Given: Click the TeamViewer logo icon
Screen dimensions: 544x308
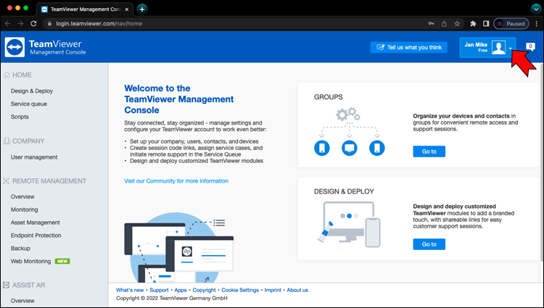Looking at the screenshot, I should pos(15,47).
